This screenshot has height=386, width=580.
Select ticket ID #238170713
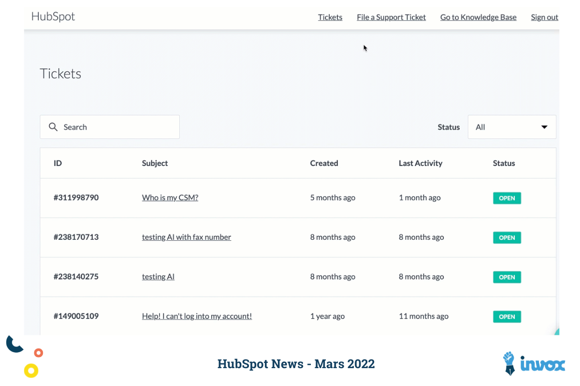(76, 237)
